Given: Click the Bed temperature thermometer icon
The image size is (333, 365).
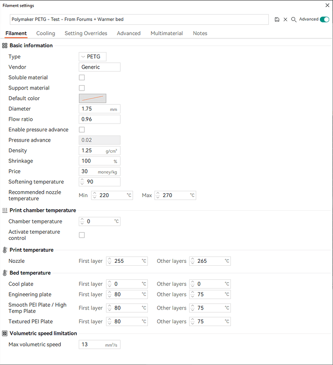Looking at the screenshot, I should point(5,273).
